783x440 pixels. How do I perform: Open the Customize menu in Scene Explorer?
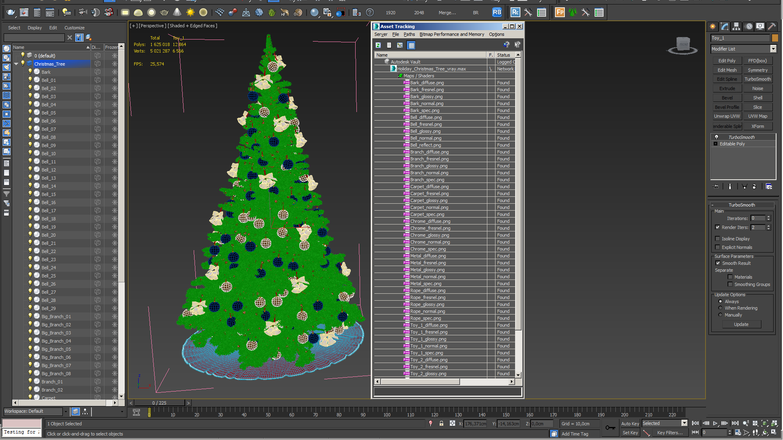coord(74,28)
